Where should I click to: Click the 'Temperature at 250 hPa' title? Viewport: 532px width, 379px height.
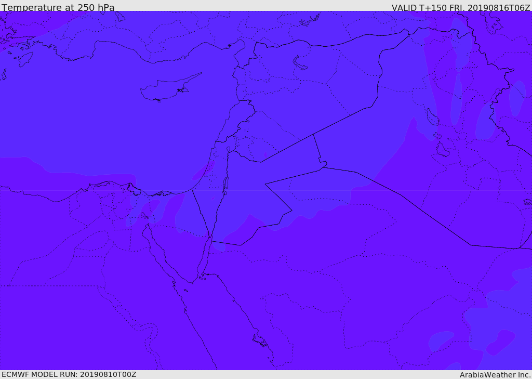click(x=58, y=7)
